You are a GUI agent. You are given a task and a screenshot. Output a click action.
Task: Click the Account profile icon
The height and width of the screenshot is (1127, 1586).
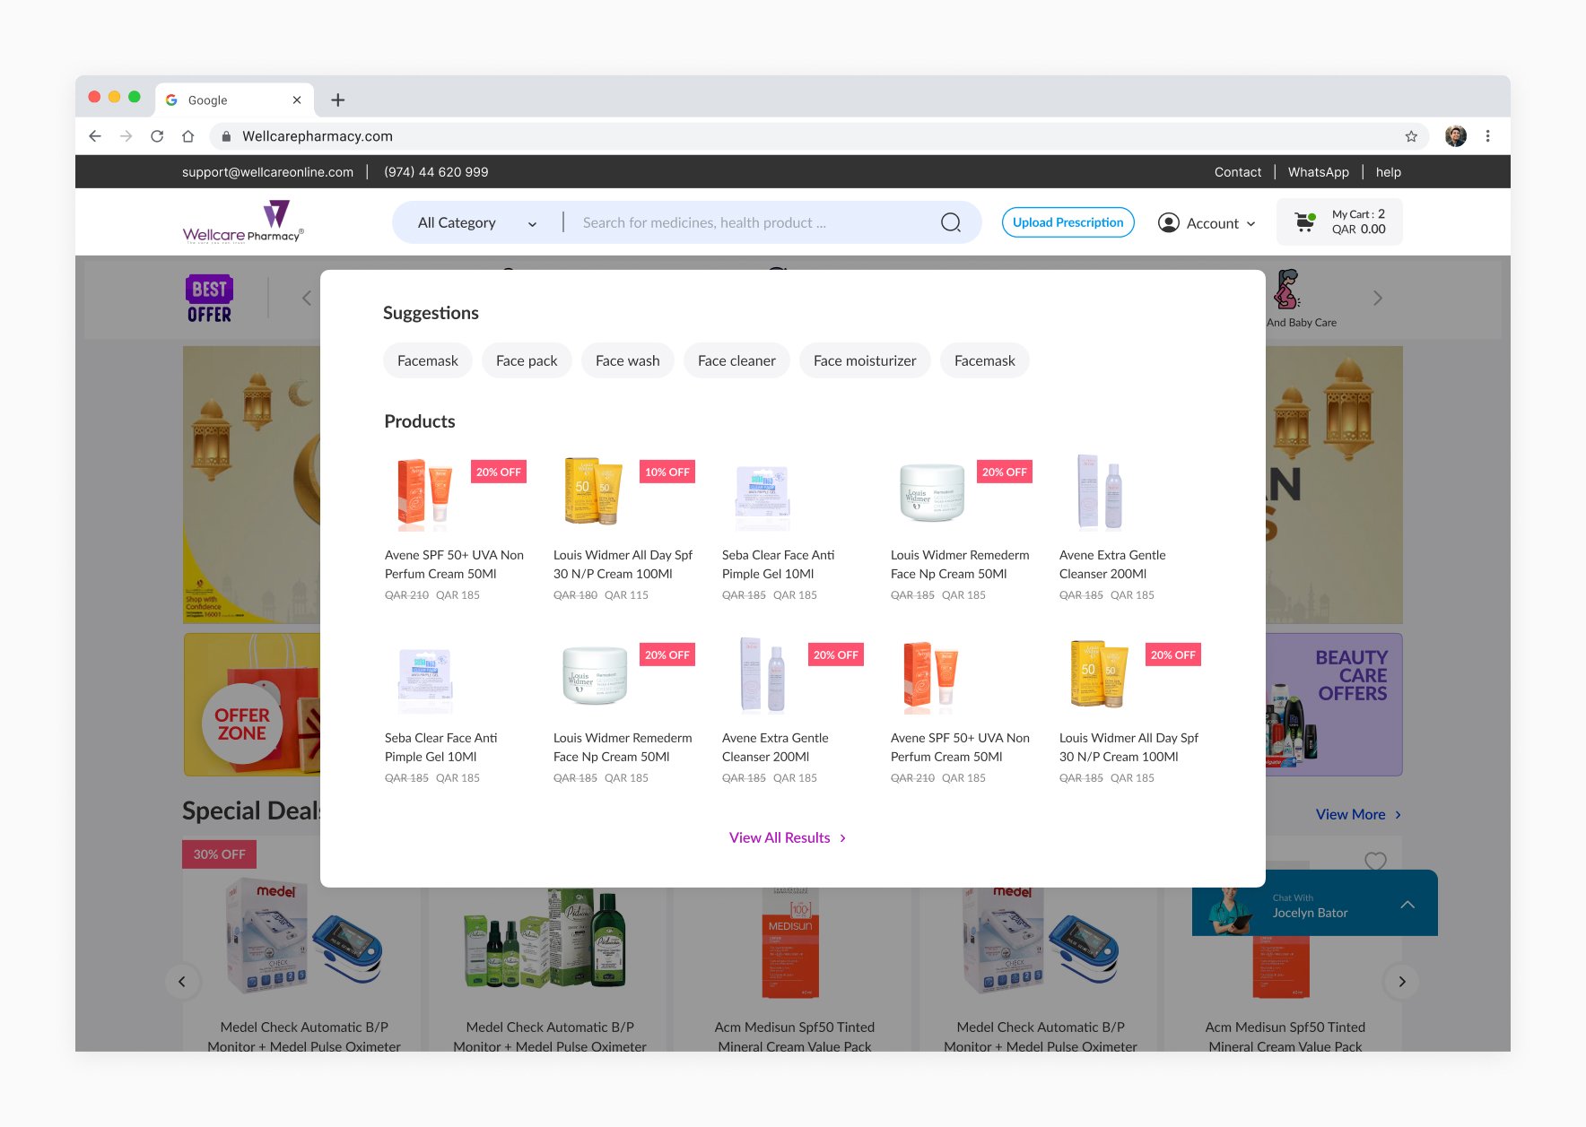[1168, 221]
